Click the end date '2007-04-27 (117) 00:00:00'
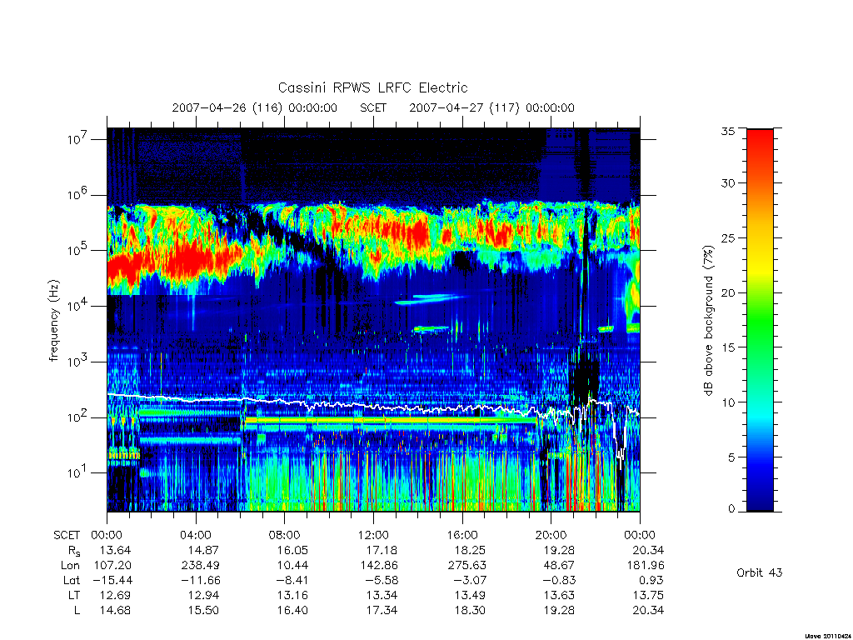Image resolution: width=853 pixels, height=640 pixels. coord(491,107)
